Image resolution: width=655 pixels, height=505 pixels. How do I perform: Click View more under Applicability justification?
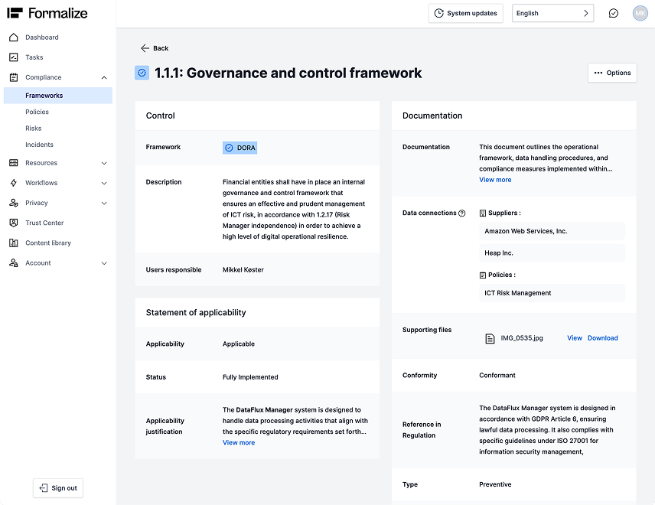tap(239, 442)
